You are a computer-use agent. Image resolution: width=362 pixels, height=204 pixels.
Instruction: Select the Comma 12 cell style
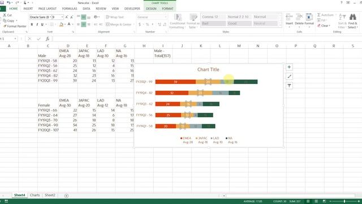point(213,16)
